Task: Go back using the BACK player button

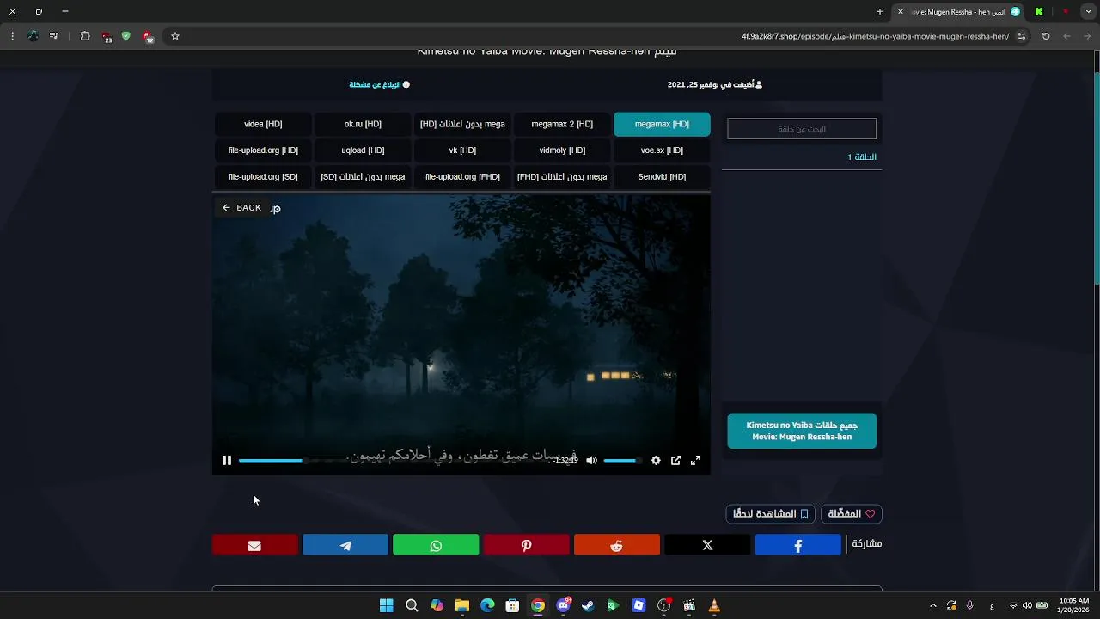Action: point(241,208)
